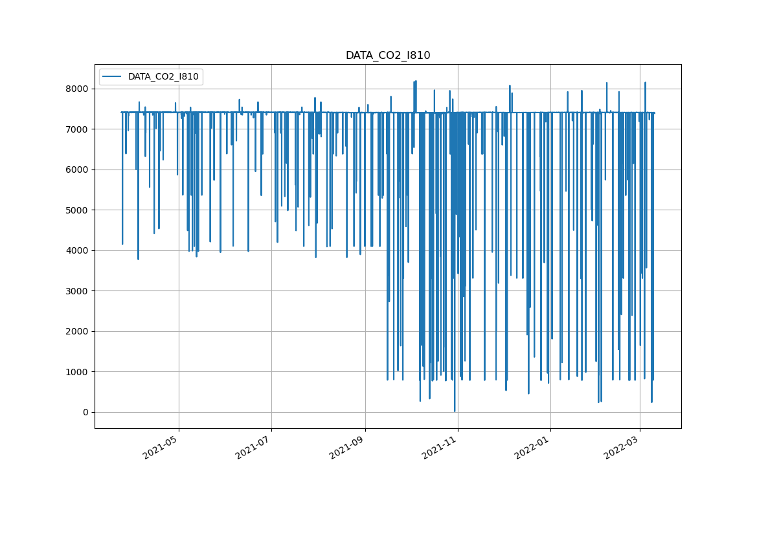
Task: Click the 4000 y-axis tick label
Action: [x=78, y=250]
